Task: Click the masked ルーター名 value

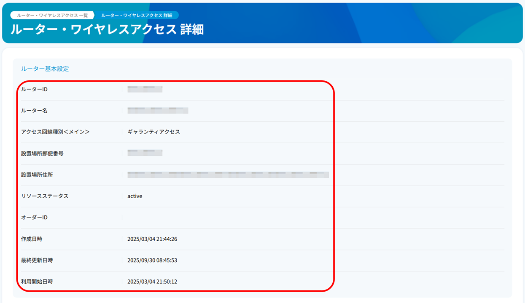Action: pyautogui.click(x=156, y=110)
